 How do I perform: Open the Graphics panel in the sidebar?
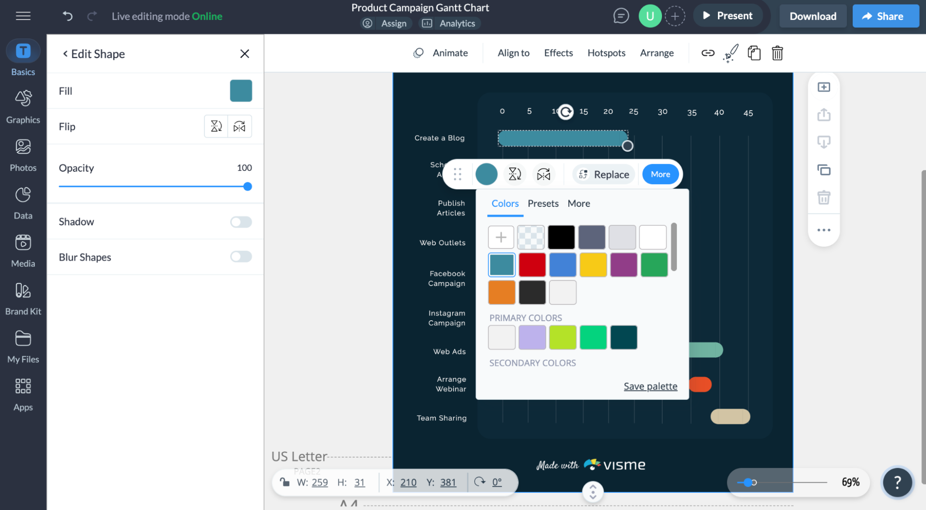(23, 106)
